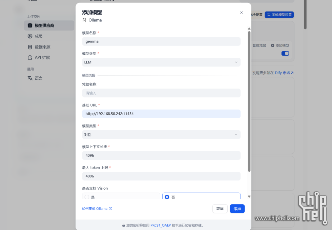
Task: Click the dialog scrollbar up arrow
Action: point(249,28)
